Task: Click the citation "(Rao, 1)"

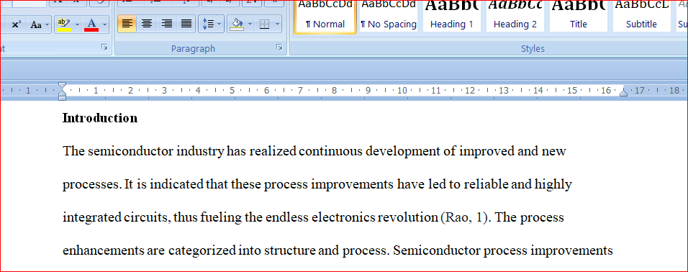Action: point(464,217)
